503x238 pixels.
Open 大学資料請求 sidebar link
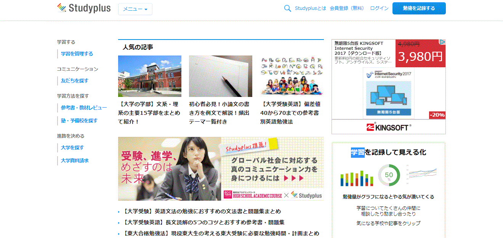point(75,160)
